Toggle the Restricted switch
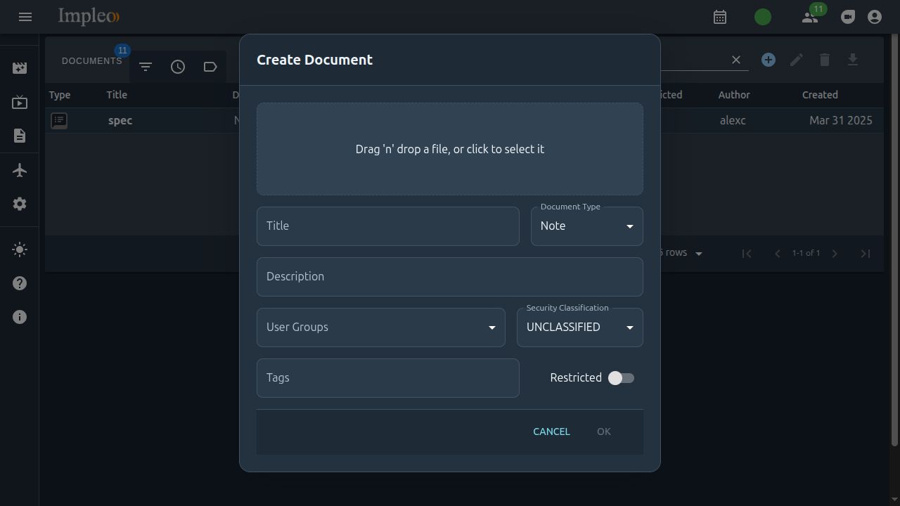This screenshot has height=506, width=900. tap(621, 378)
